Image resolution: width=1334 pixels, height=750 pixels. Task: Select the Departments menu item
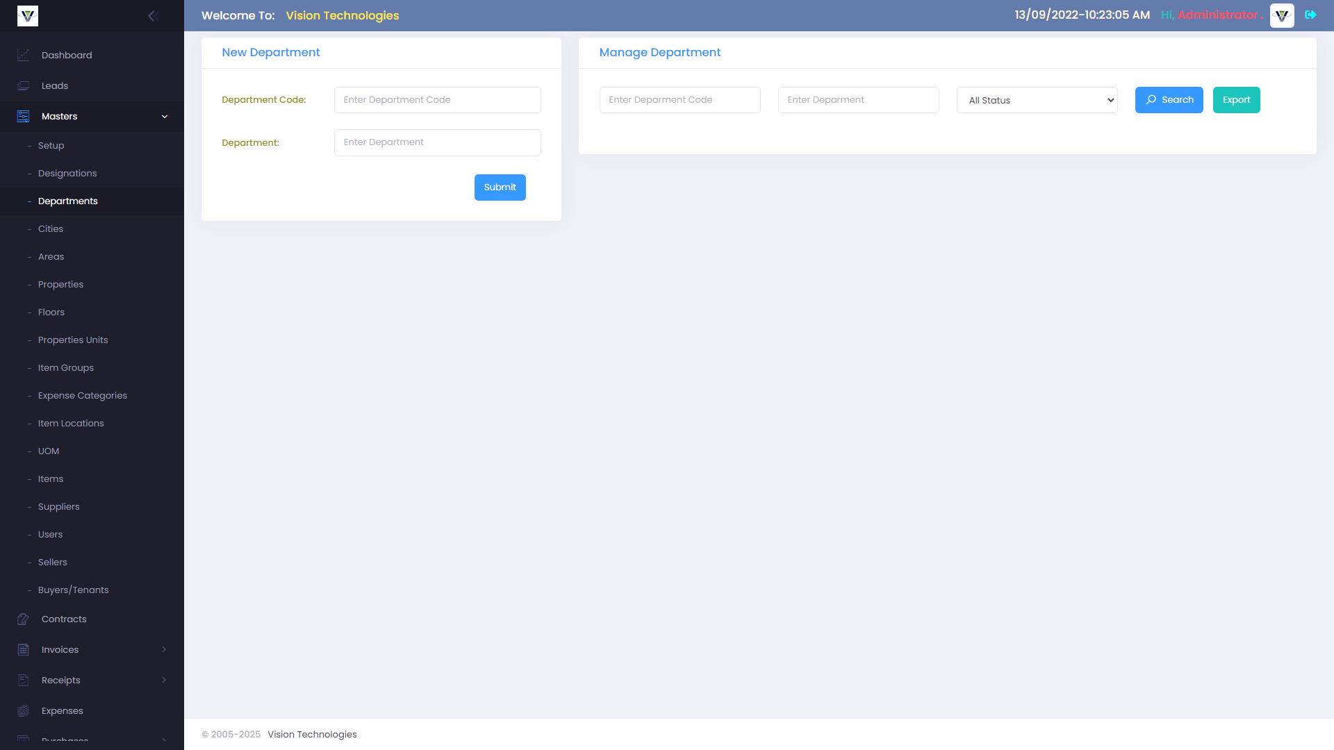tap(67, 201)
